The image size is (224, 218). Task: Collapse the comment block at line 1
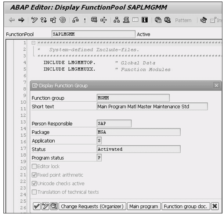[x=34, y=43]
